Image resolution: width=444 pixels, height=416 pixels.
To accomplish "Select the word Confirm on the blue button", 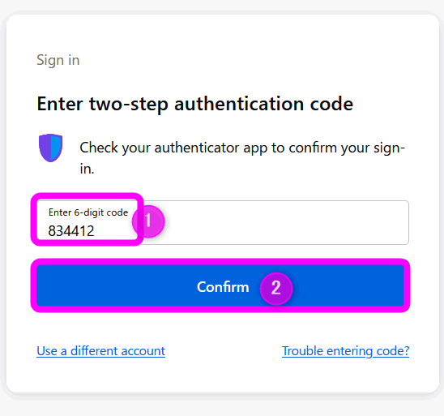I will [223, 287].
